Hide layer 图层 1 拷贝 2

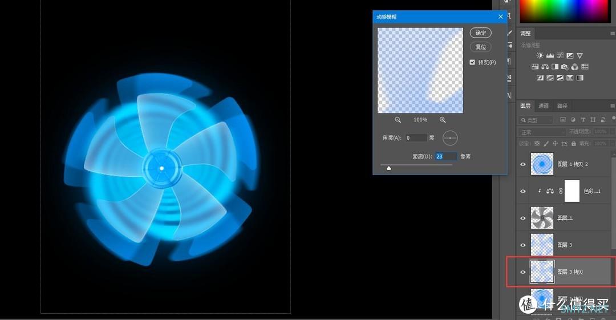523,164
